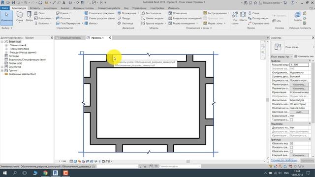The width and height of the screenshot is (315, 177).
Task: Click Изменить button for Секущий диа... row
Action: click(299, 155)
